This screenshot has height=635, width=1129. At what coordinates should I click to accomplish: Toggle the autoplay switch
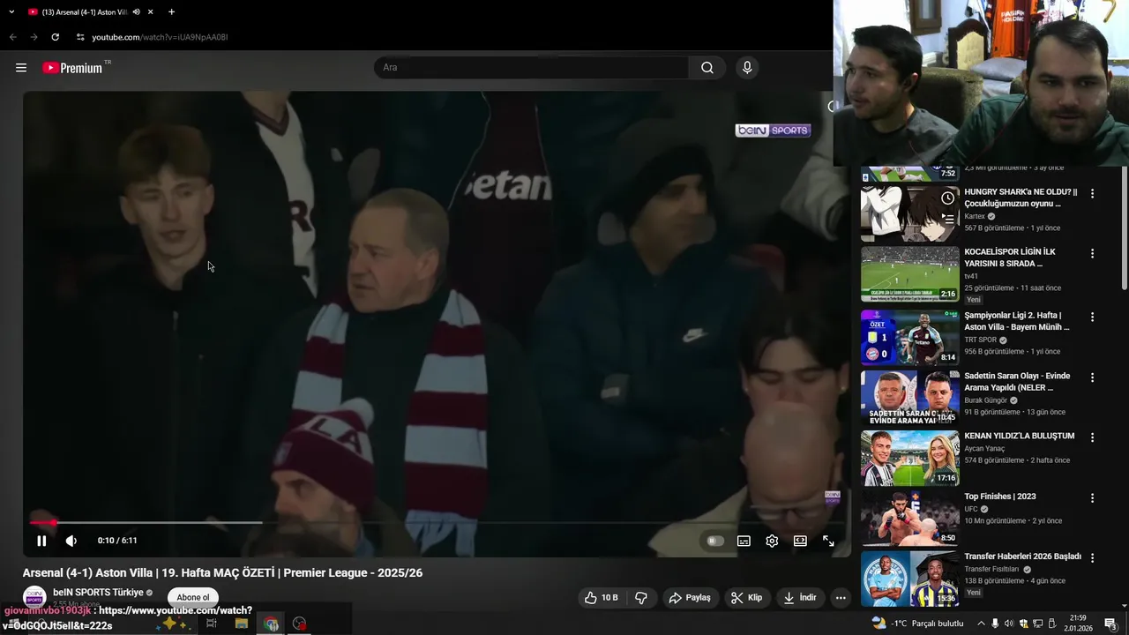click(715, 541)
